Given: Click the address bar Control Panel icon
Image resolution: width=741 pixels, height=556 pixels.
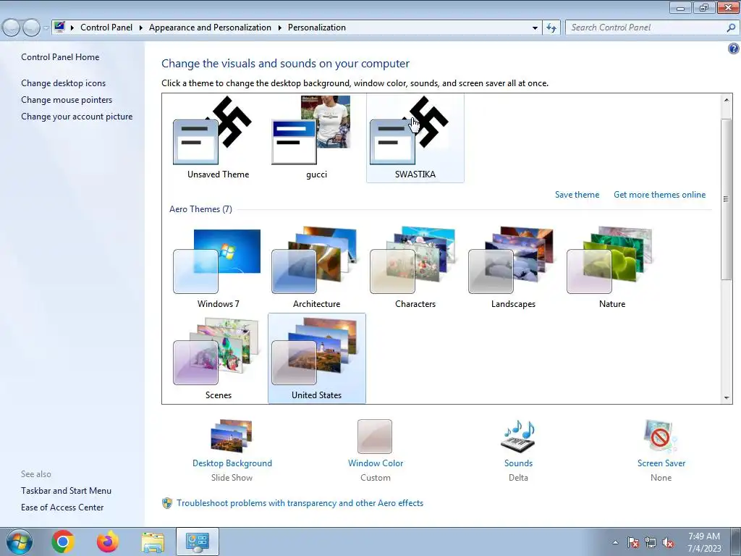Looking at the screenshot, I should pyautogui.click(x=59, y=28).
